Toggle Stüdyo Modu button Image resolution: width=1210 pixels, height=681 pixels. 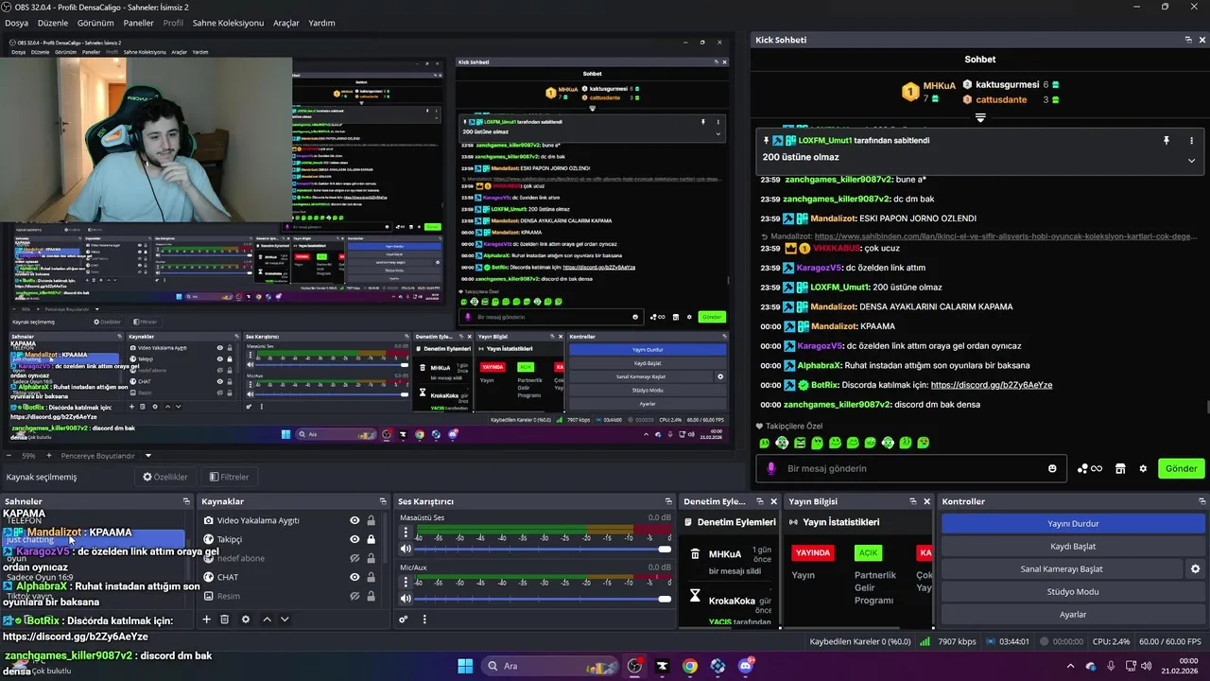point(1073,592)
